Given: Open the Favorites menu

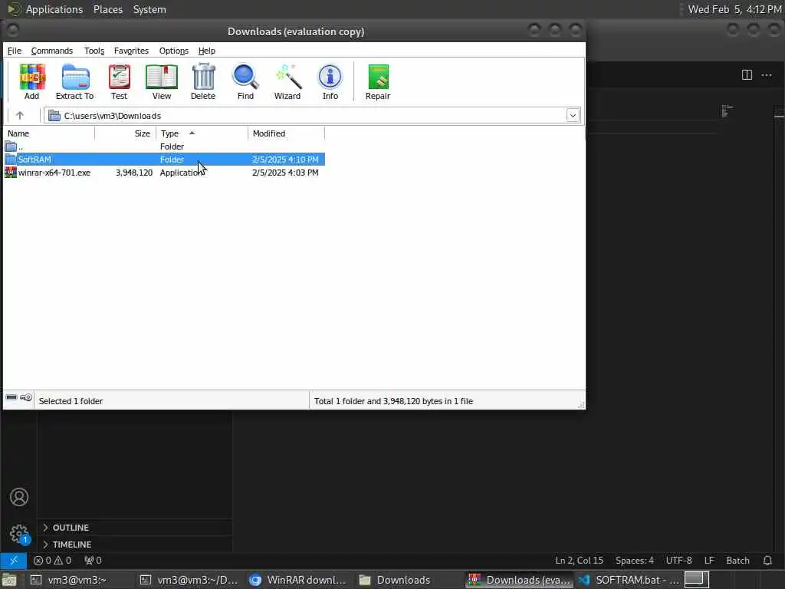Looking at the screenshot, I should pos(131,51).
